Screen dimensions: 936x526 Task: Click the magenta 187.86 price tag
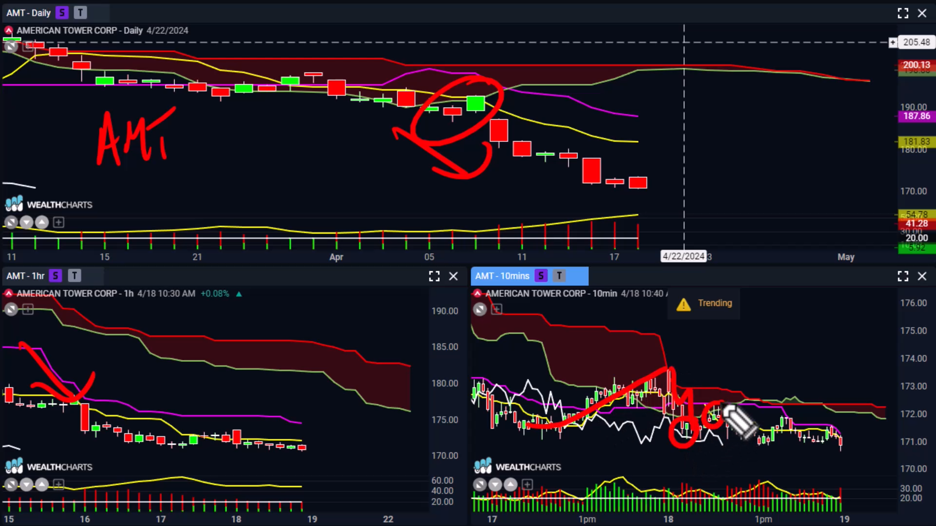click(916, 116)
